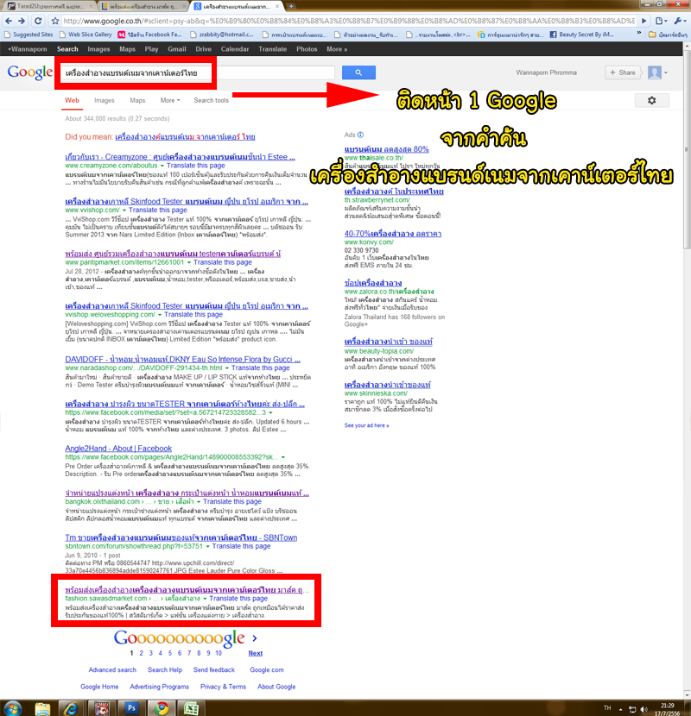Click the volume speaker tray icon
This screenshot has height=716, width=691.
(x=643, y=709)
